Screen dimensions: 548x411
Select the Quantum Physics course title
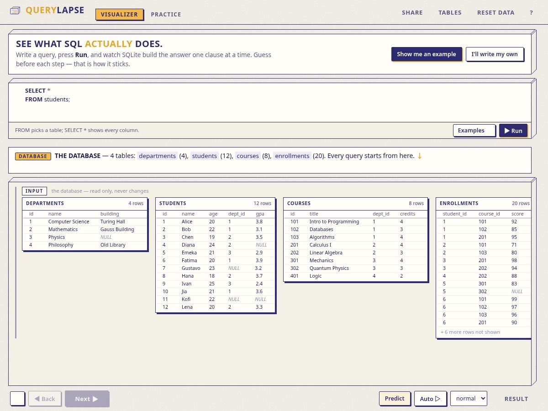(x=329, y=268)
